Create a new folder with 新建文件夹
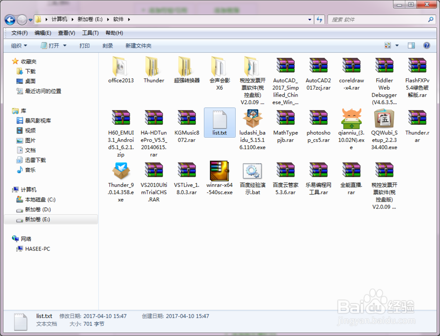The height and width of the screenshot is (336, 440). point(138,45)
